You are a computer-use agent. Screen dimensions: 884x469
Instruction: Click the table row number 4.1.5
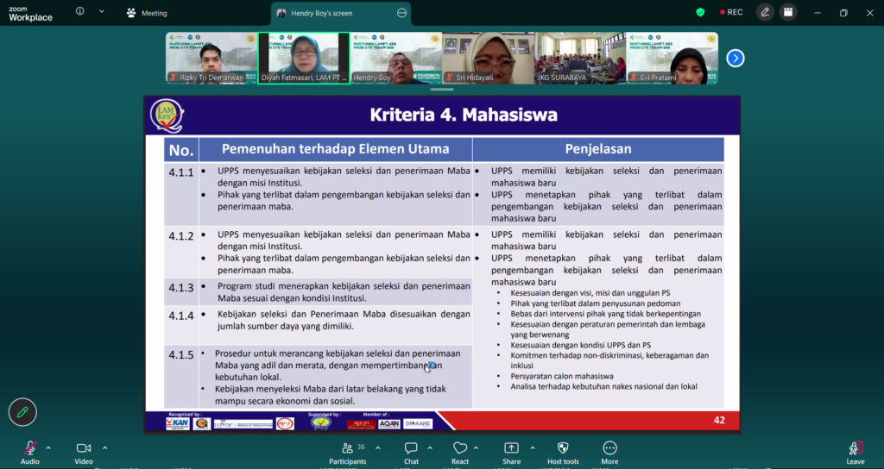[181, 355]
